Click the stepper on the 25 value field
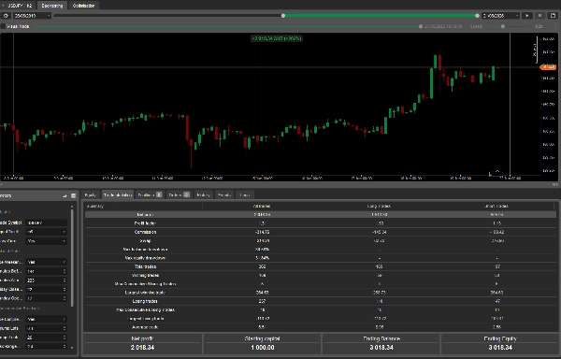Viewport: 561px width, 359px height. pos(65,337)
